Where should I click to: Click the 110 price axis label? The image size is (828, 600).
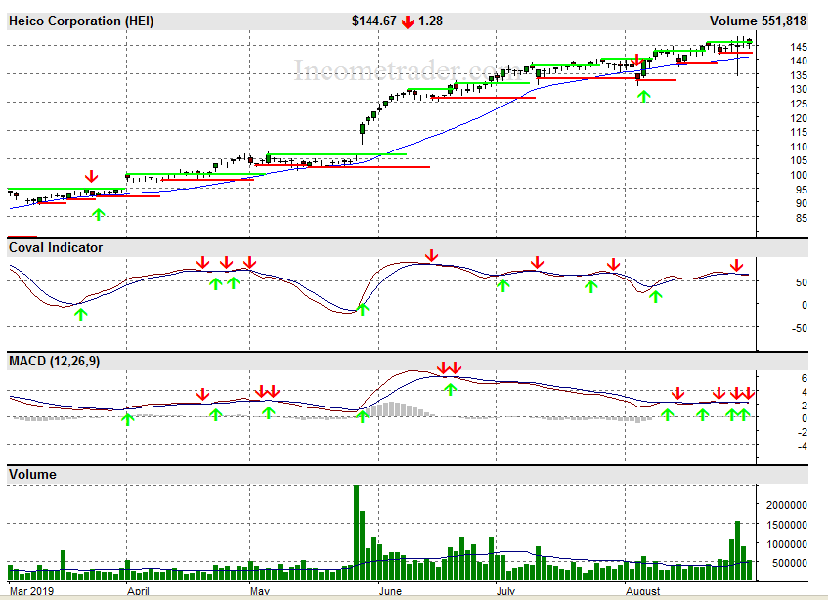[x=799, y=147]
